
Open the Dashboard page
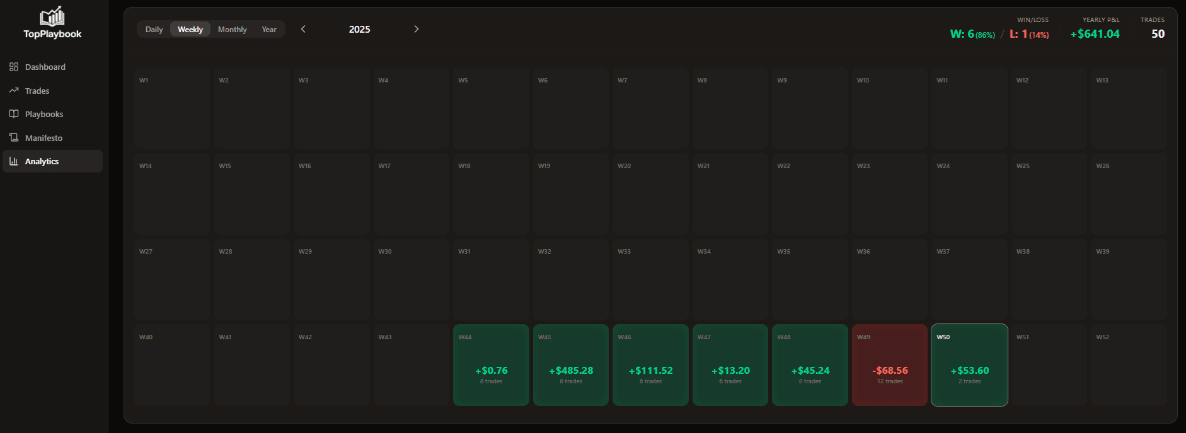tap(53, 67)
